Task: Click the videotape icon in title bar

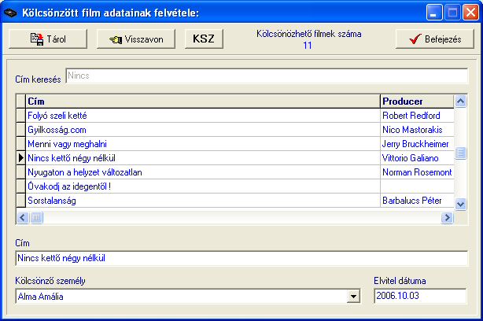Action: (10, 13)
